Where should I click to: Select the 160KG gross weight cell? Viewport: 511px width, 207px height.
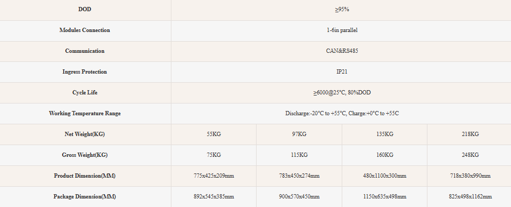pos(385,155)
